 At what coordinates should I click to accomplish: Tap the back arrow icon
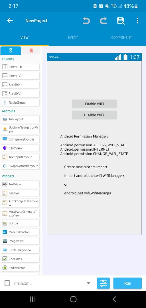coord(10,21)
